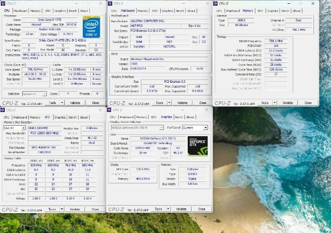Viewport: 331px width, 233px height.
Task: Click Validate button in the SPD window
Action: click(x=75, y=209)
